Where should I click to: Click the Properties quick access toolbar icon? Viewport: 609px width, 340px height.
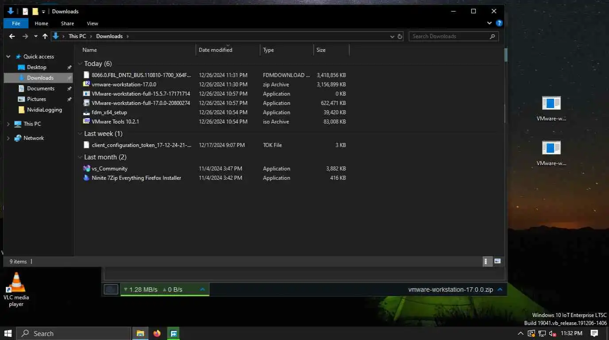click(26, 12)
